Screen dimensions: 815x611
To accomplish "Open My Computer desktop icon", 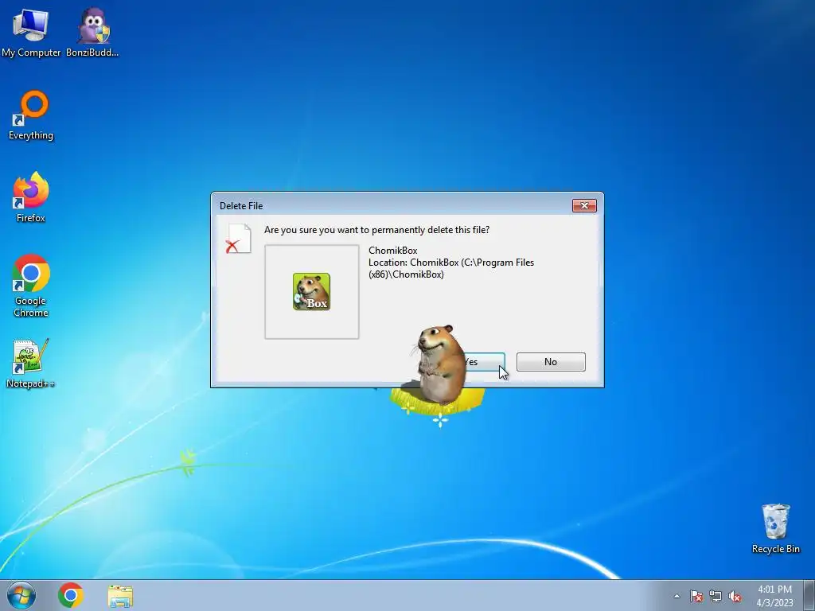I will point(31,32).
